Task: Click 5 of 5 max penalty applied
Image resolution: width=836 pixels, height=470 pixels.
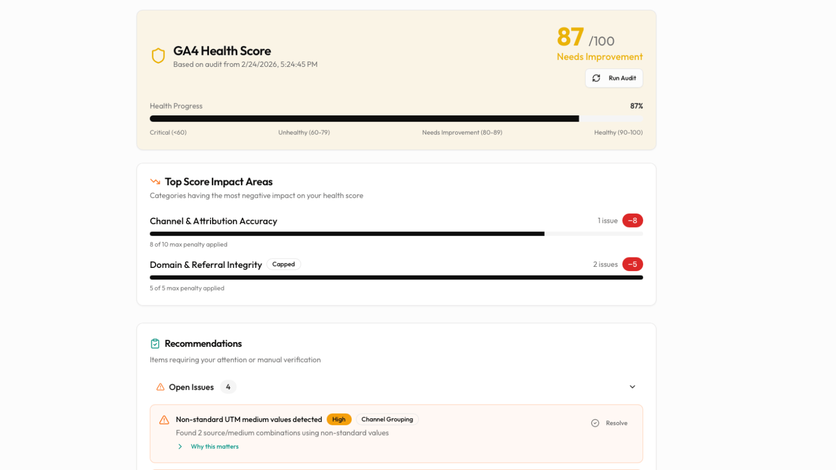Action: coord(187,288)
